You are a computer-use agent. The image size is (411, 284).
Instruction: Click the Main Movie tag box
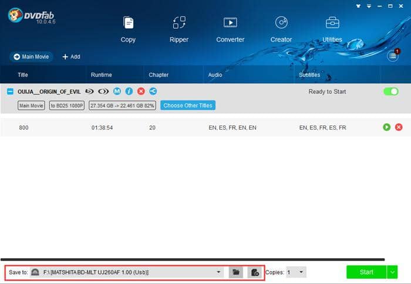31,106
